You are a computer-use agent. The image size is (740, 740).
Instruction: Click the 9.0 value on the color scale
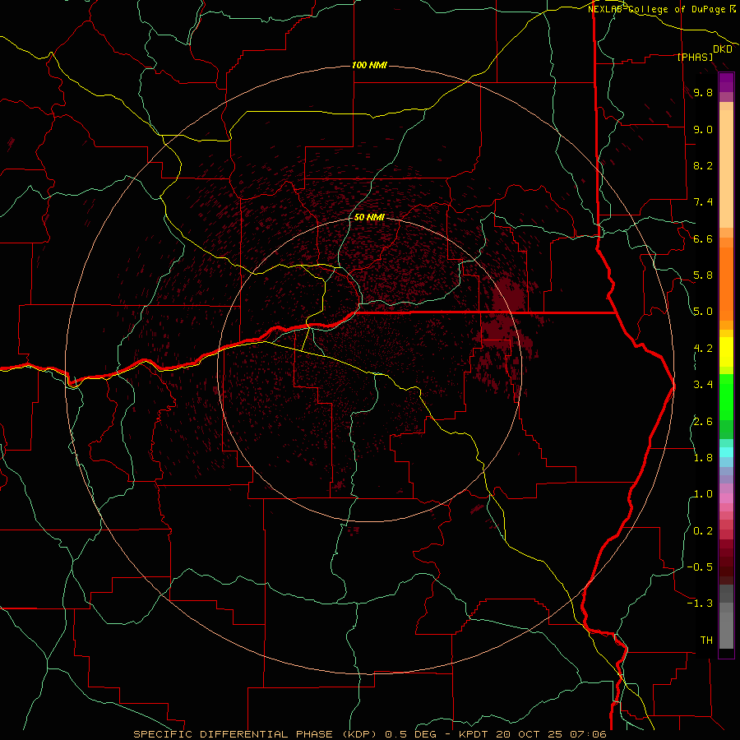703,129
